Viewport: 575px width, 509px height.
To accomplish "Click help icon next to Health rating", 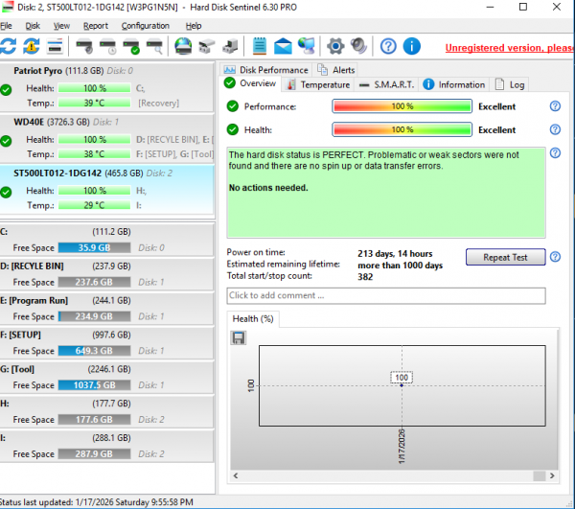I will point(555,129).
